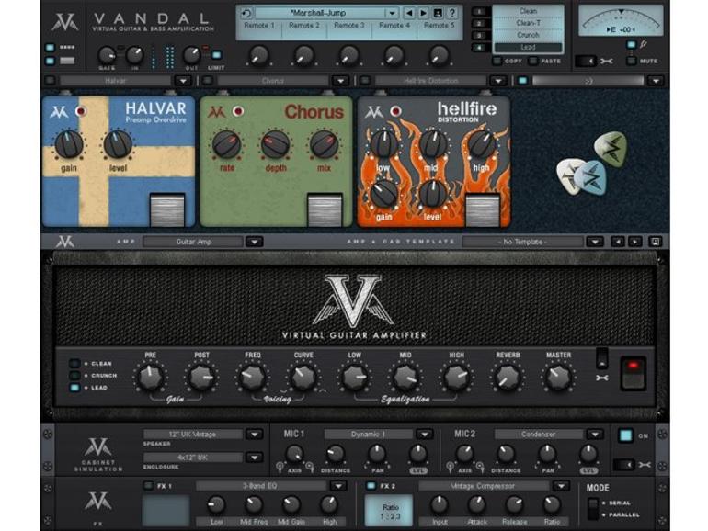Open amp settings wrench icon
708x531 pixels.
point(601,378)
